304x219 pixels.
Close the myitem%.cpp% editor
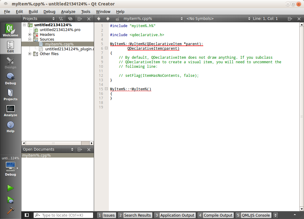coord(299,19)
